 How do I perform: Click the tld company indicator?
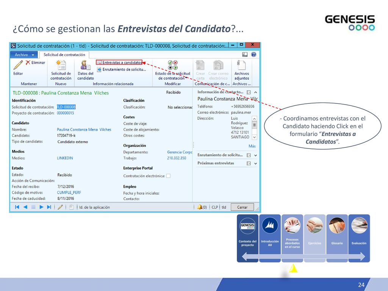coord(224,207)
